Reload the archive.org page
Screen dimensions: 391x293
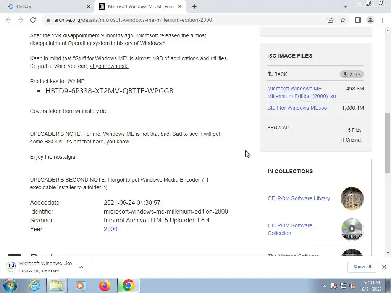(33, 20)
